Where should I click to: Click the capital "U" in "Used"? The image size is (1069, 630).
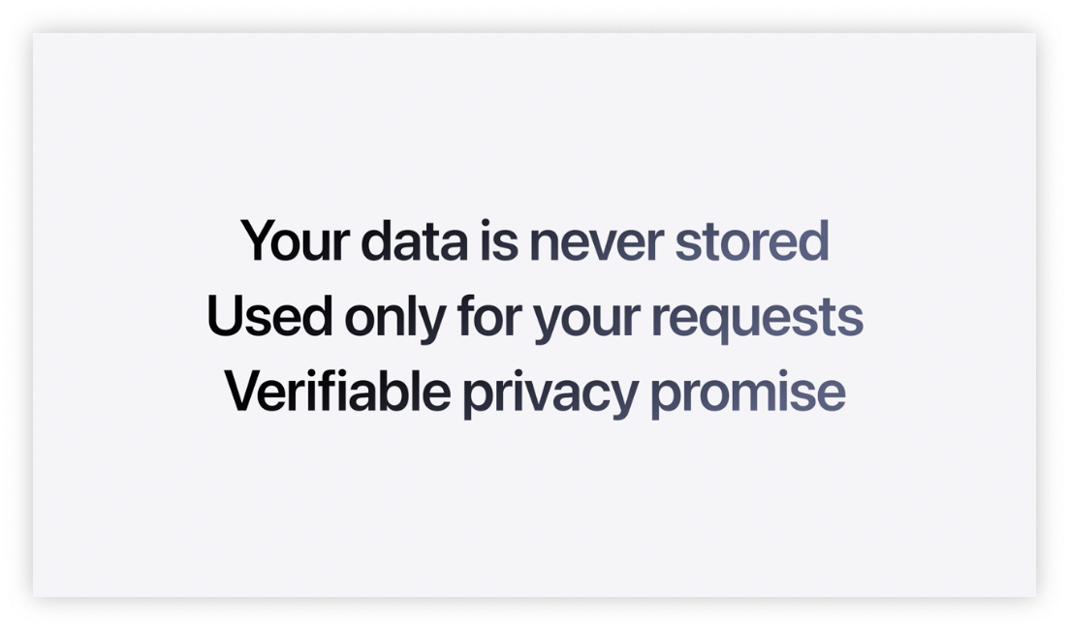pyautogui.click(x=225, y=316)
